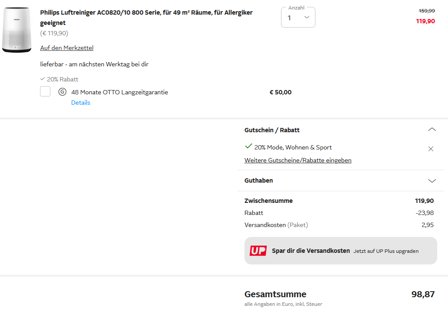Click the lieferbar next-workday delivery text
Viewport: 448px width, 311px height.
pos(94,64)
